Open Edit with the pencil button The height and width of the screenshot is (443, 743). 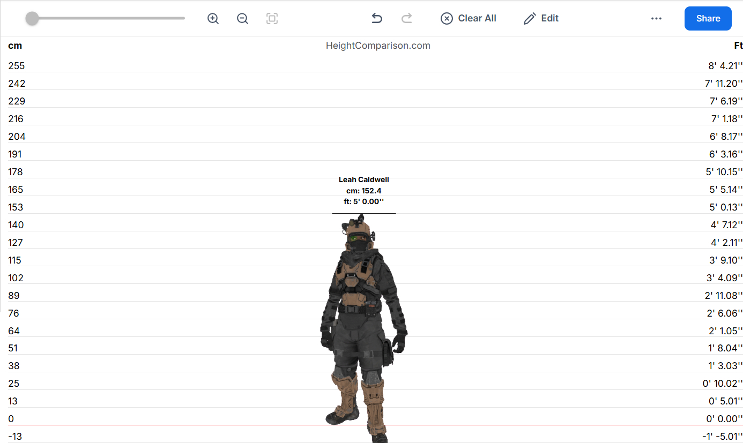(x=541, y=19)
